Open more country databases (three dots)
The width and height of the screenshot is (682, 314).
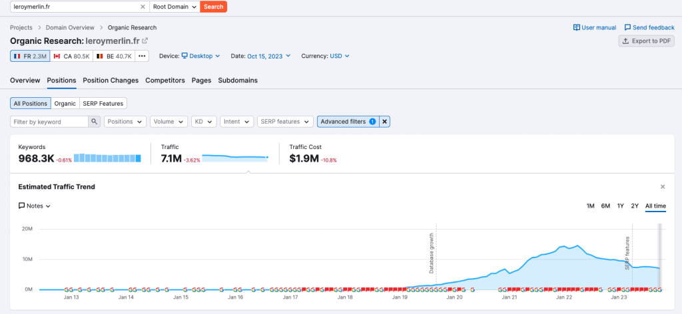(141, 57)
